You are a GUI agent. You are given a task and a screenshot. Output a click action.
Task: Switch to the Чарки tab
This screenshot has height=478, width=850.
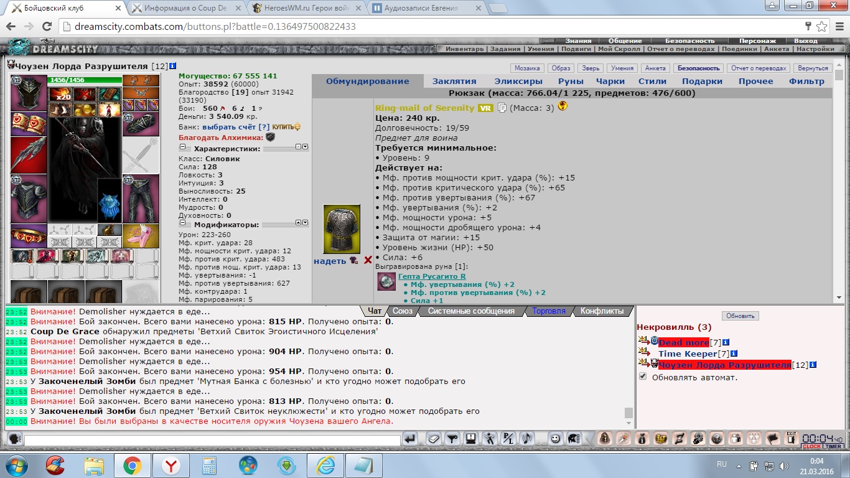click(610, 81)
